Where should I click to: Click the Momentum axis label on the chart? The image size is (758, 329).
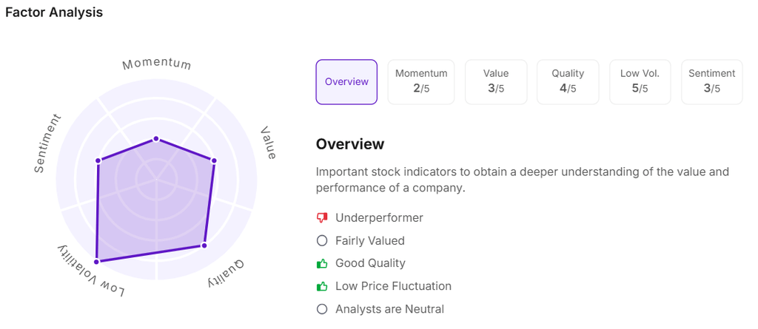pos(157,64)
